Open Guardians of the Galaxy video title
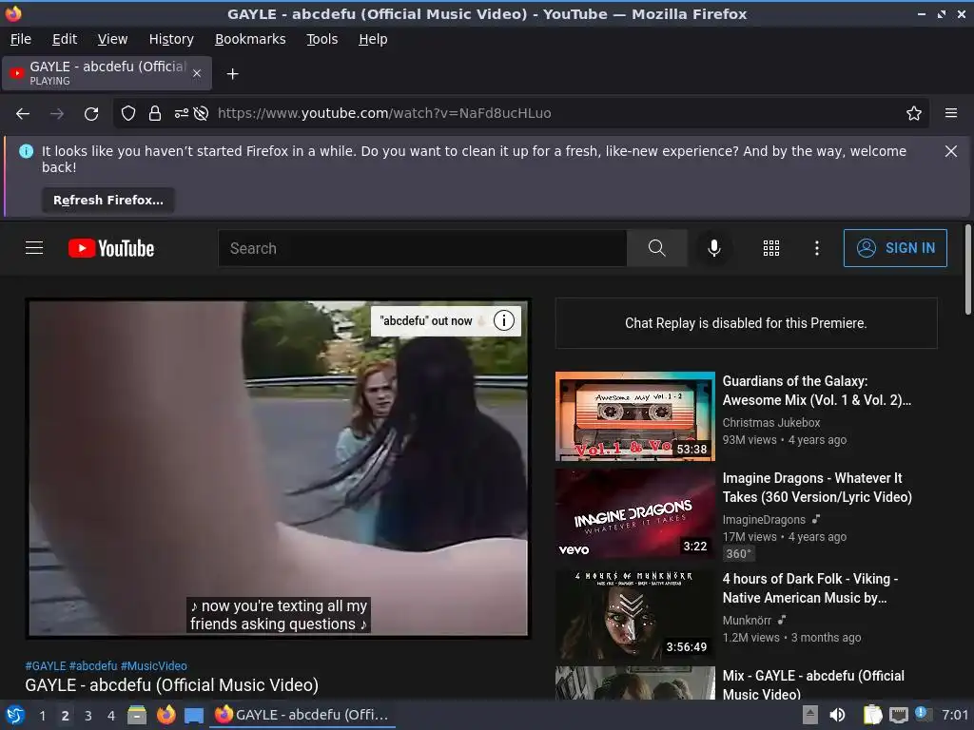 click(x=816, y=391)
